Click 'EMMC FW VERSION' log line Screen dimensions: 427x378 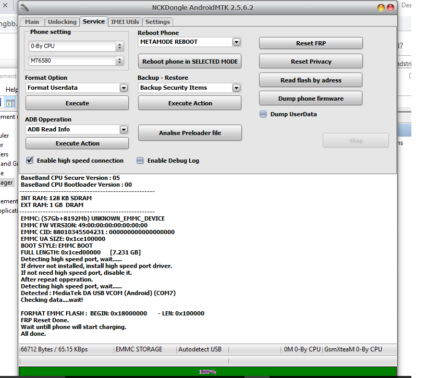tap(84, 225)
